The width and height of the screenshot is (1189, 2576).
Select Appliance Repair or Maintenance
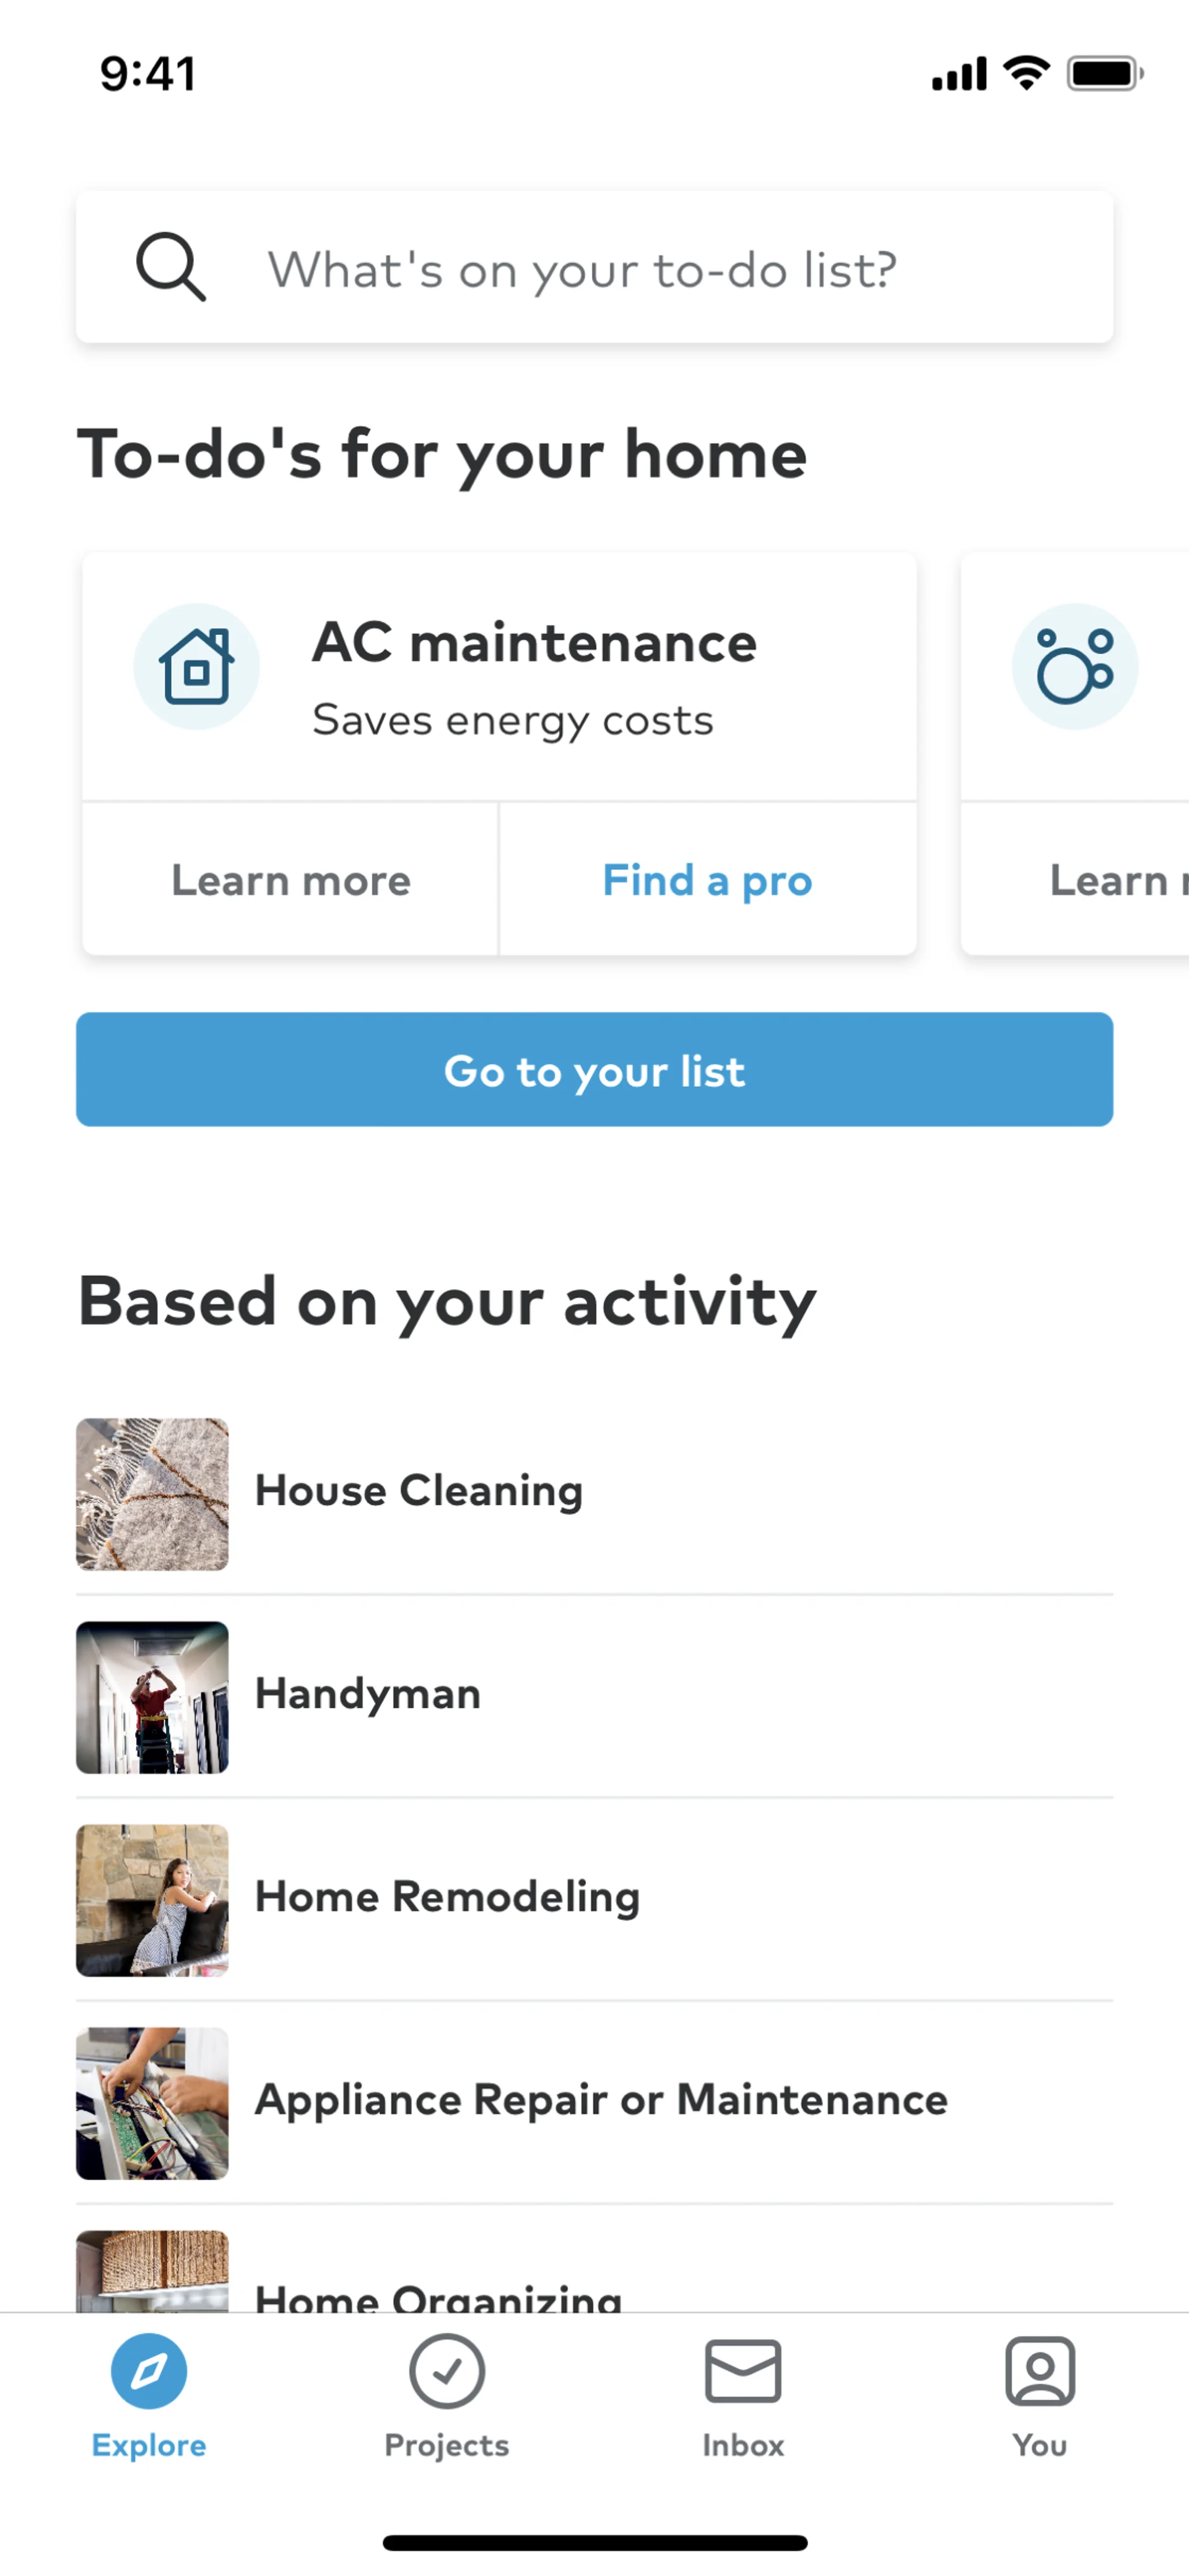point(600,2100)
